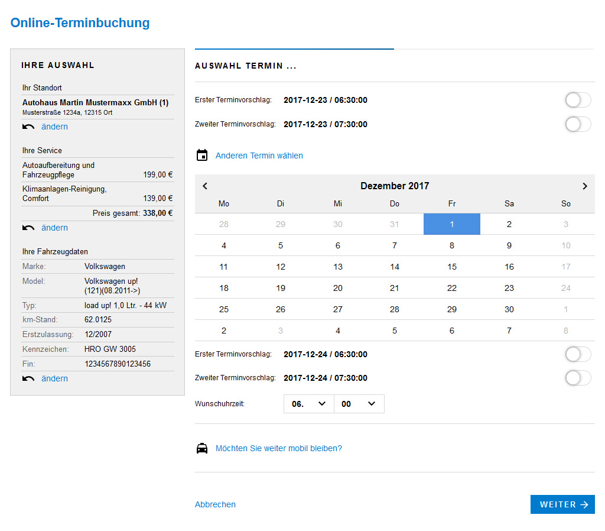Select December 15 in the calendar

click(x=452, y=267)
